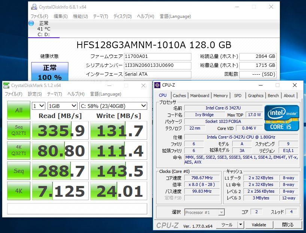Click the Seq Q32T1 write result 131.7

[x=119, y=130]
